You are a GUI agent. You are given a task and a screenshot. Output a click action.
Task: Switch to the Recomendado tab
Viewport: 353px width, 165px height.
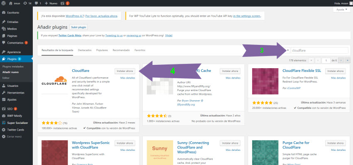click(x=121, y=50)
